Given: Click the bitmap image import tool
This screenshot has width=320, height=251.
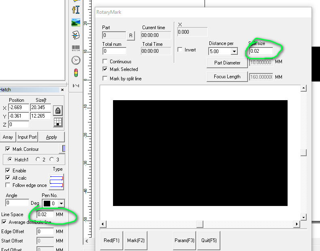Looking at the screenshot, I should coord(76,23).
